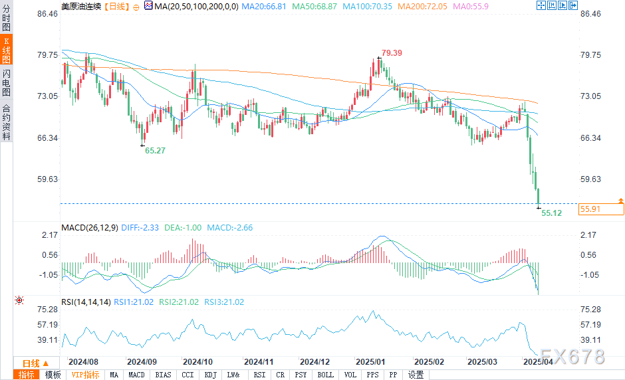Click the VIP指标 button
625x380 pixels.
(x=85, y=375)
